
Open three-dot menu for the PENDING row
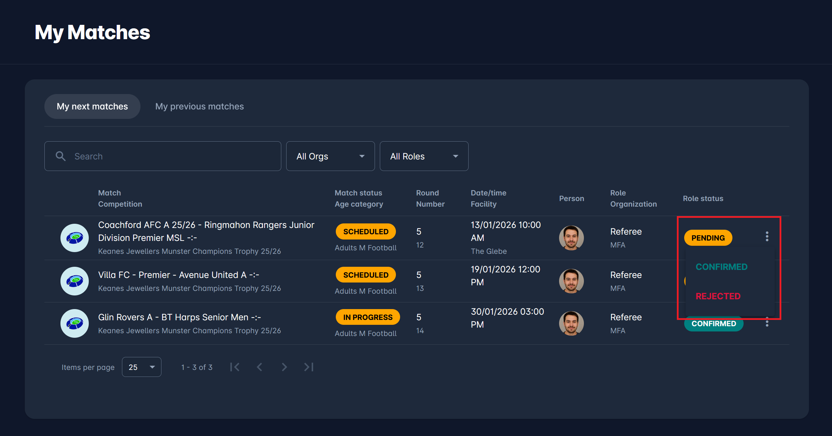(767, 237)
